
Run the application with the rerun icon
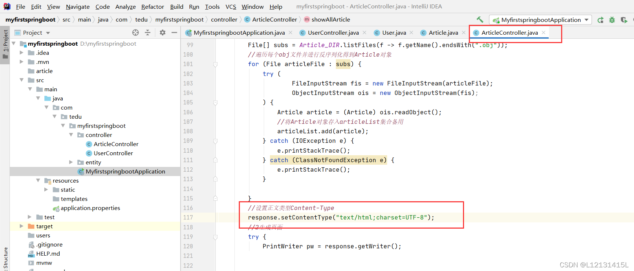click(x=600, y=20)
